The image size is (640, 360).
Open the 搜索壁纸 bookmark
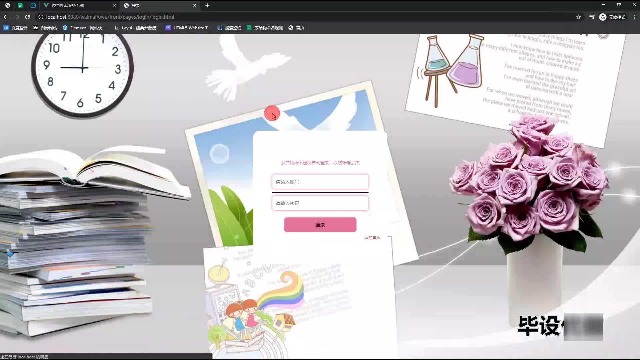click(229, 28)
